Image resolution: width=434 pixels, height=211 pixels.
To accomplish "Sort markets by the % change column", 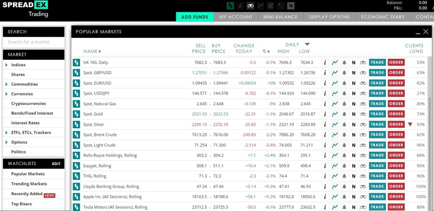I will 266,51.
